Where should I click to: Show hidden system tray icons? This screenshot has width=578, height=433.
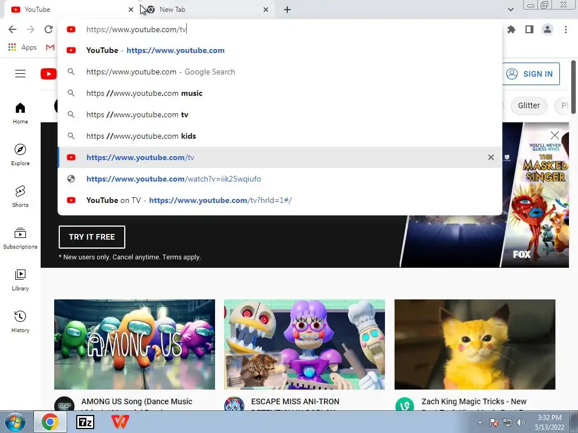point(480,422)
